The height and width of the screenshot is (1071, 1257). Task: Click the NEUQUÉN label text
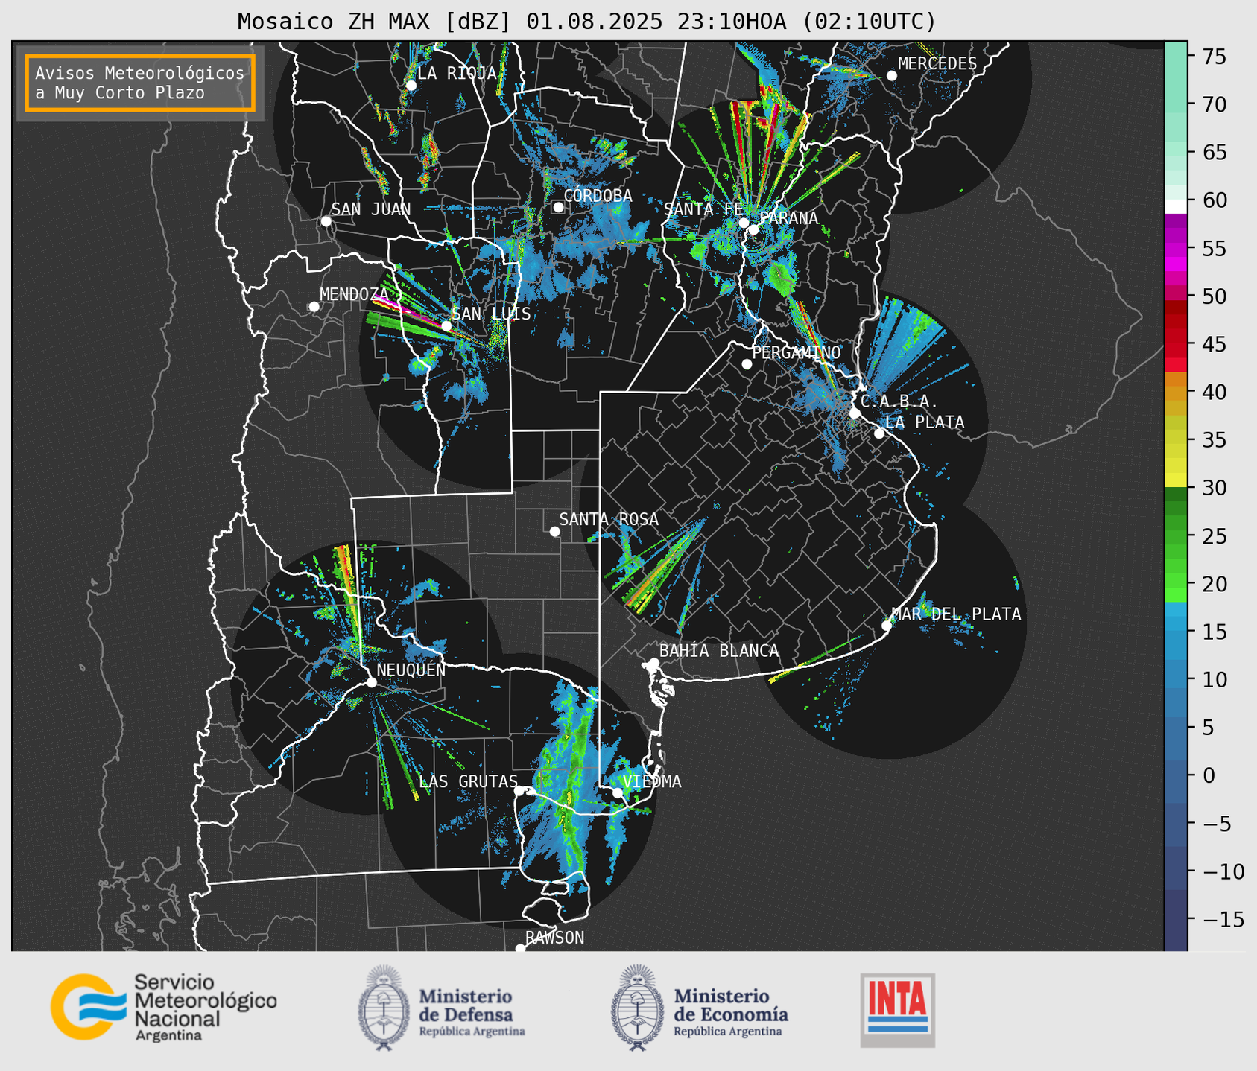(411, 670)
